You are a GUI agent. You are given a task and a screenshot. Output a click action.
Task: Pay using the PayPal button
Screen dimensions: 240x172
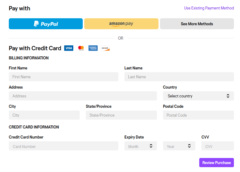(46, 24)
